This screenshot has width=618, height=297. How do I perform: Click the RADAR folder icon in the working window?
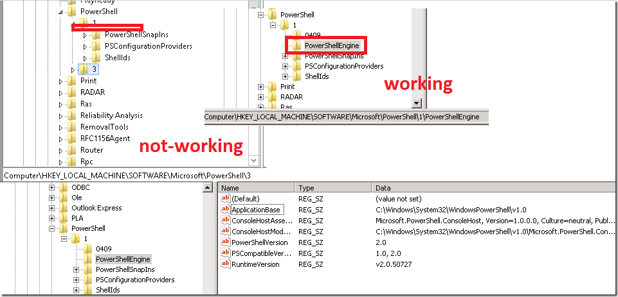coord(273,96)
